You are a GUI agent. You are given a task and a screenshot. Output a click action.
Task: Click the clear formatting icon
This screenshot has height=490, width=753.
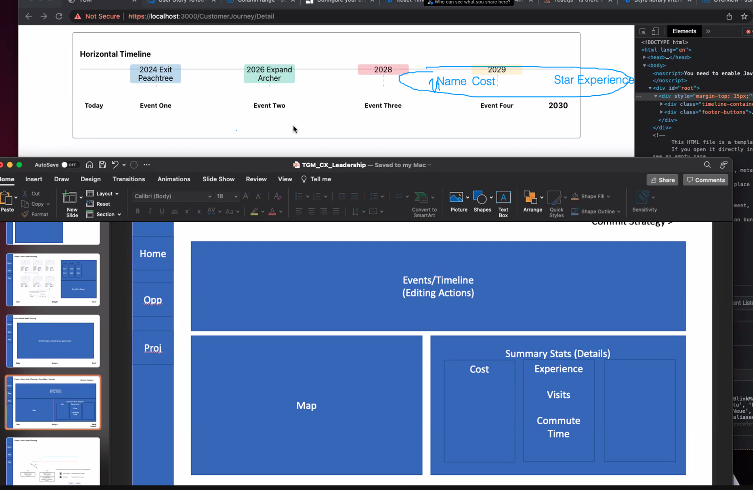pyautogui.click(x=278, y=196)
